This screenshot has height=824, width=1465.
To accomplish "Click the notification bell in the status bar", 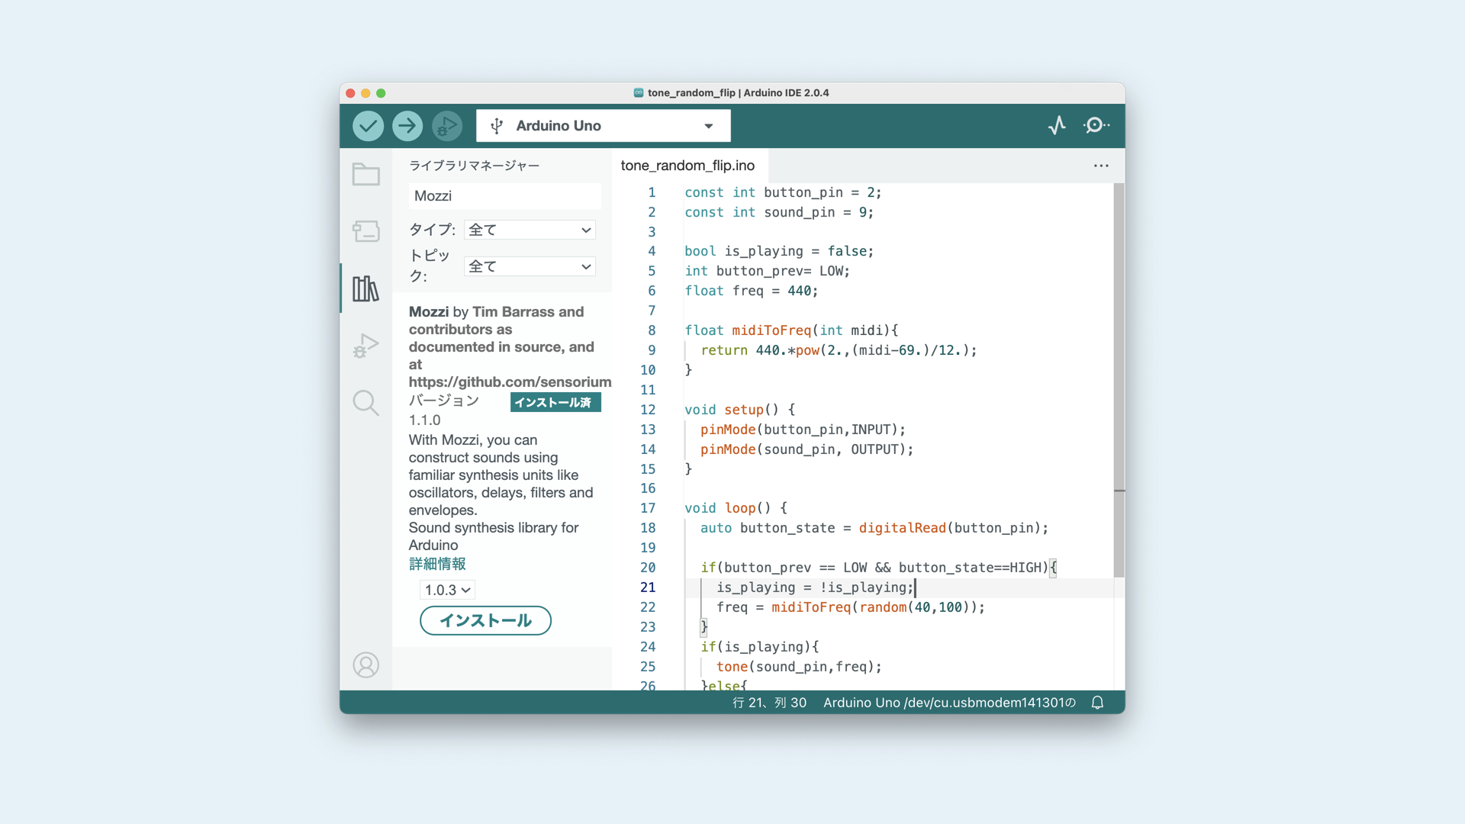I will (1097, 703).
